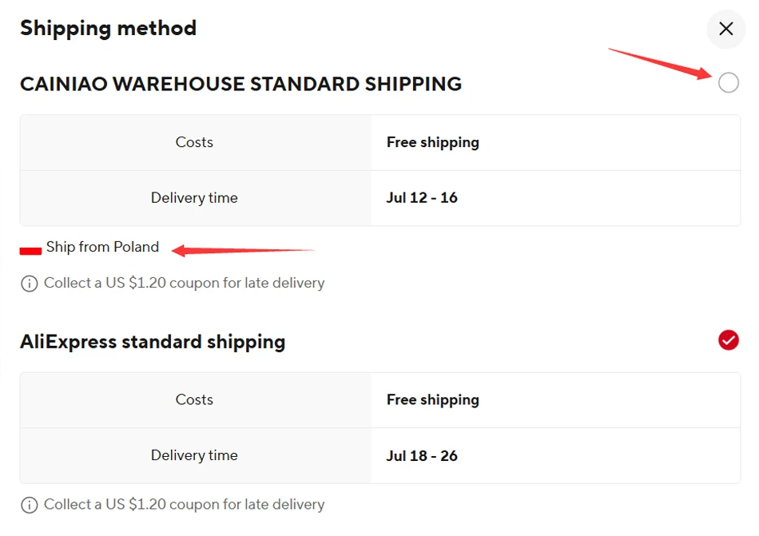Viewport: 759px width, 536px height.
Task: Click the info icon under AliExpress shipping
Action: 30,505
